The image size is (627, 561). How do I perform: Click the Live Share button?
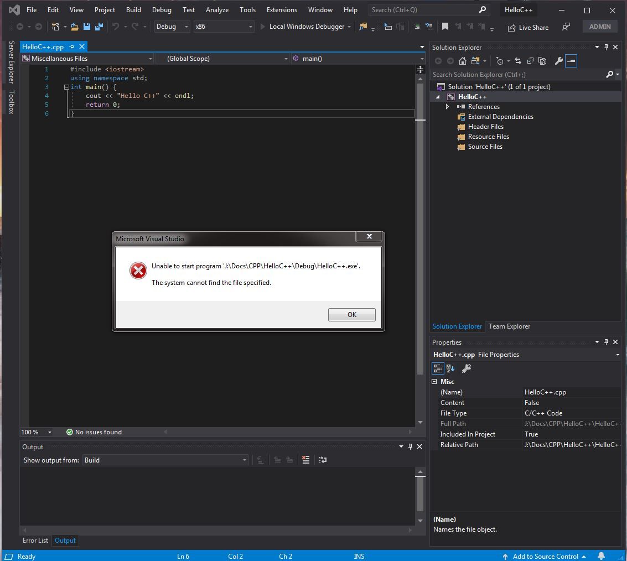(527, 27)
